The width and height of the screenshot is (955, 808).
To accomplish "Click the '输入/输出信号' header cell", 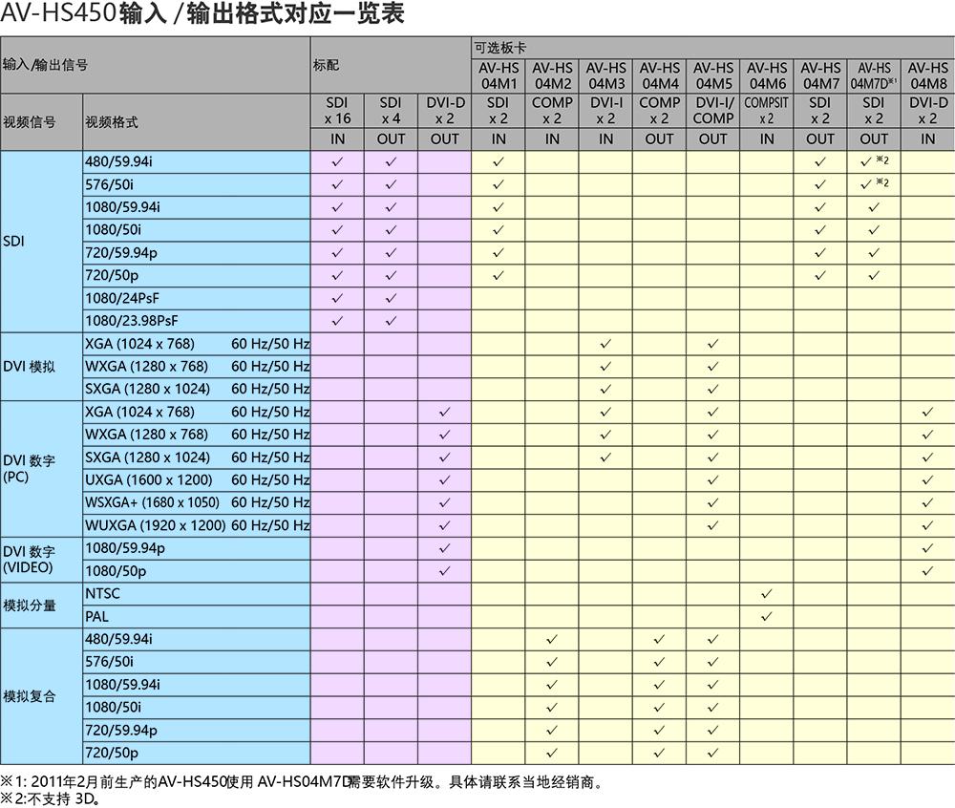I will click(x=156, y=65).
